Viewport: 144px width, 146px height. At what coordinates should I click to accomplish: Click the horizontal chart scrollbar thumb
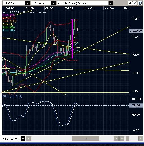86,138
